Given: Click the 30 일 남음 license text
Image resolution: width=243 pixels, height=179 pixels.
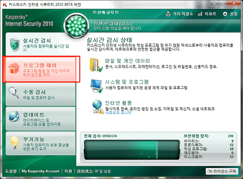Looking at the screenshot, I should coord(103,171).
